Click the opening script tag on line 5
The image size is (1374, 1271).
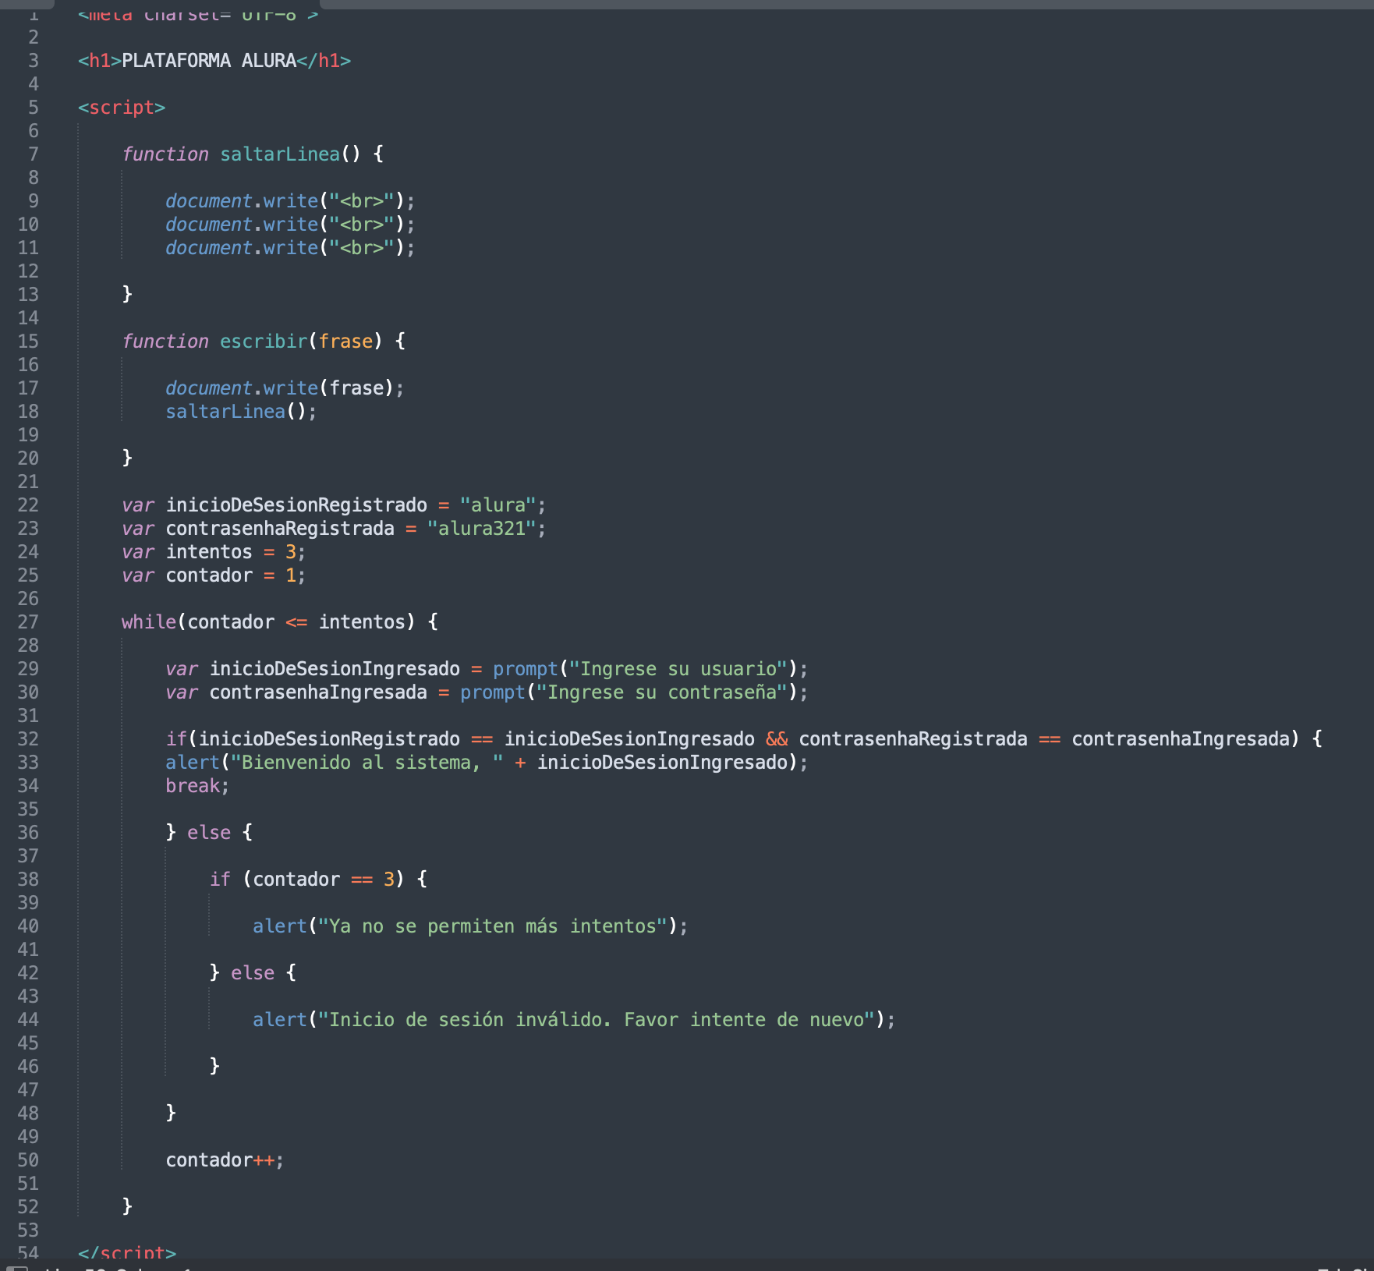pos(122,108)
